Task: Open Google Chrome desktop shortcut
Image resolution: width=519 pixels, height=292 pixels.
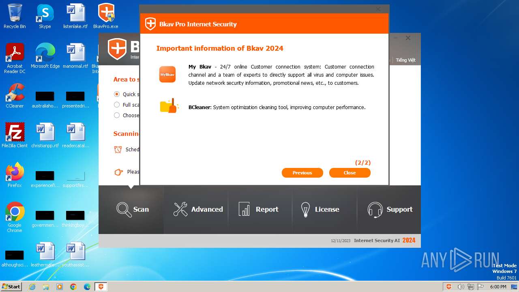Action: (15, 217)
